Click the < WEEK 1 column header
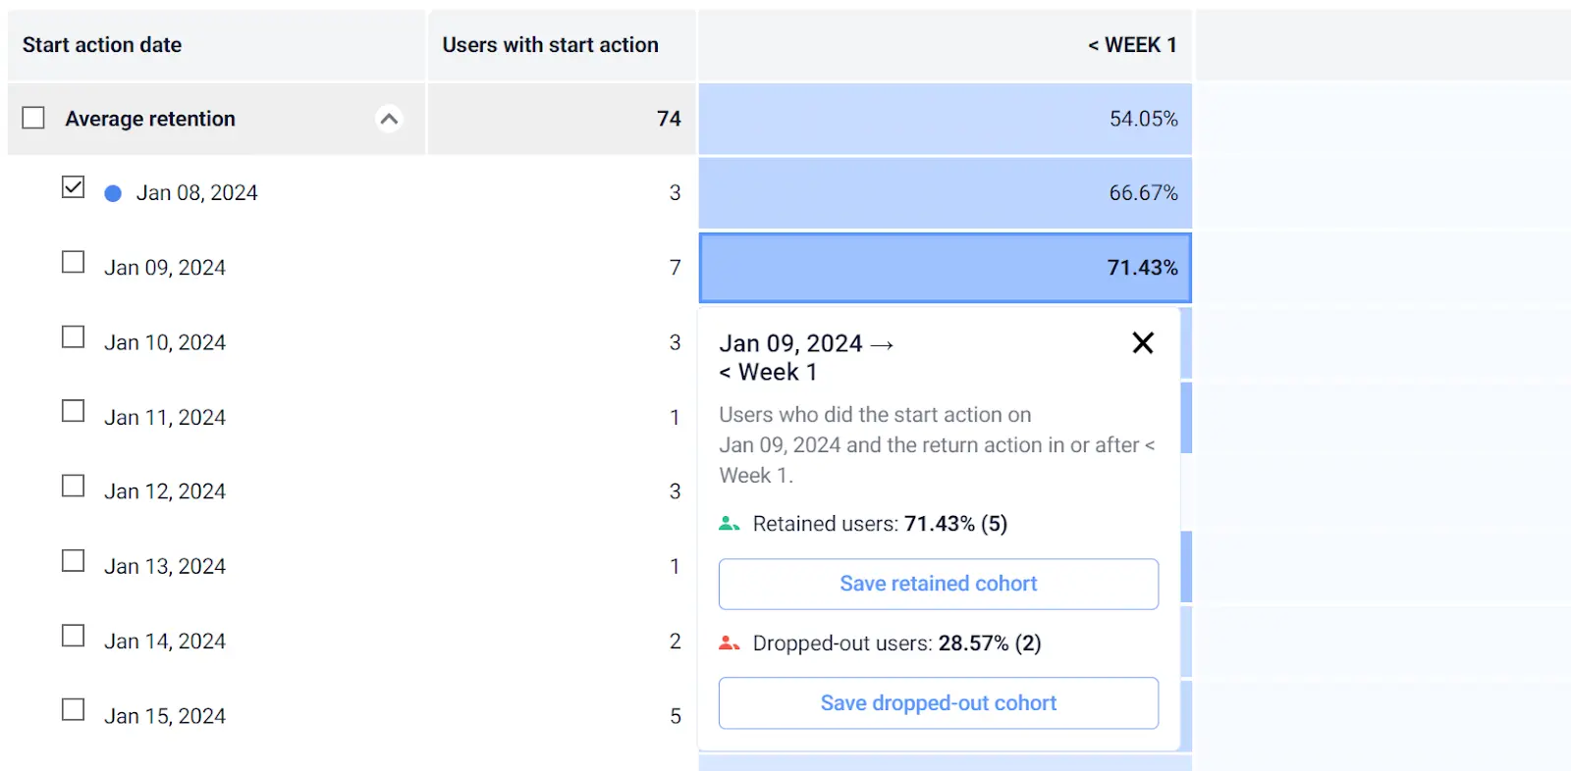The width and height of the screenshot is (1571, 771). click(1131, 45)
